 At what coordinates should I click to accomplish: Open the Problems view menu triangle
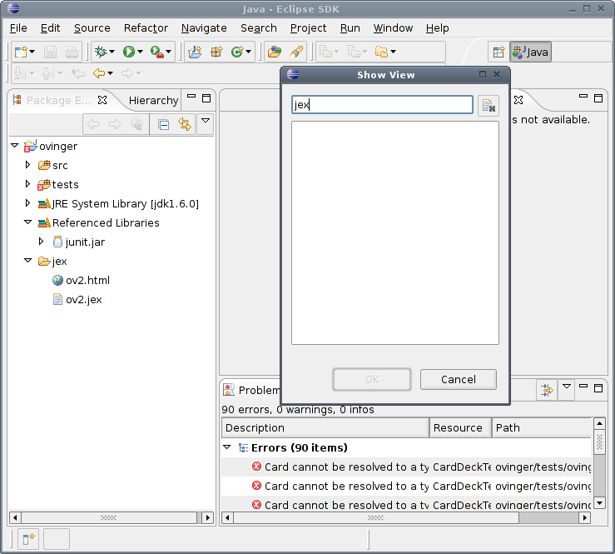(x=567, y=387)
